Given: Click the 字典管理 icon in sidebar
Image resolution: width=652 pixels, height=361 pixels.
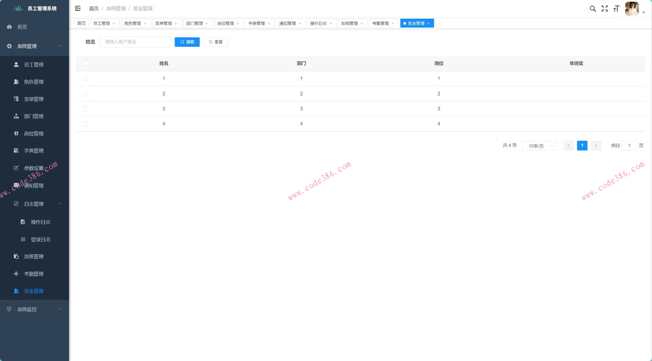Looking at the screenshot, I should [x=16, y=151].
